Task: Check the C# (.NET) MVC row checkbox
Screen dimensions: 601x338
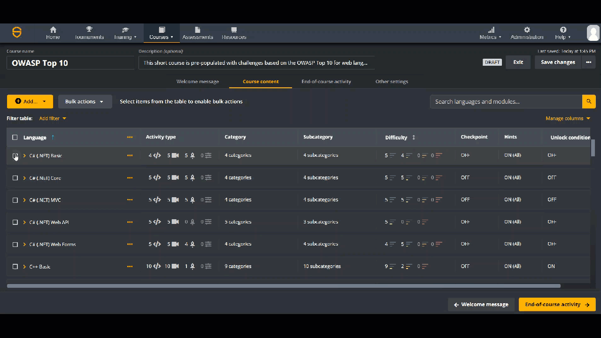Action: (15, 200)
